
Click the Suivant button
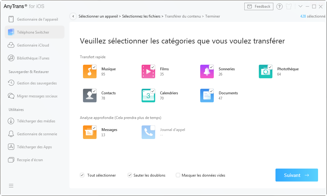296,175
